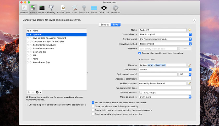Open the Filtering preferences pane
Image resolution: width=219 pixels, height=126 pixels.
[x=51, y=9]
